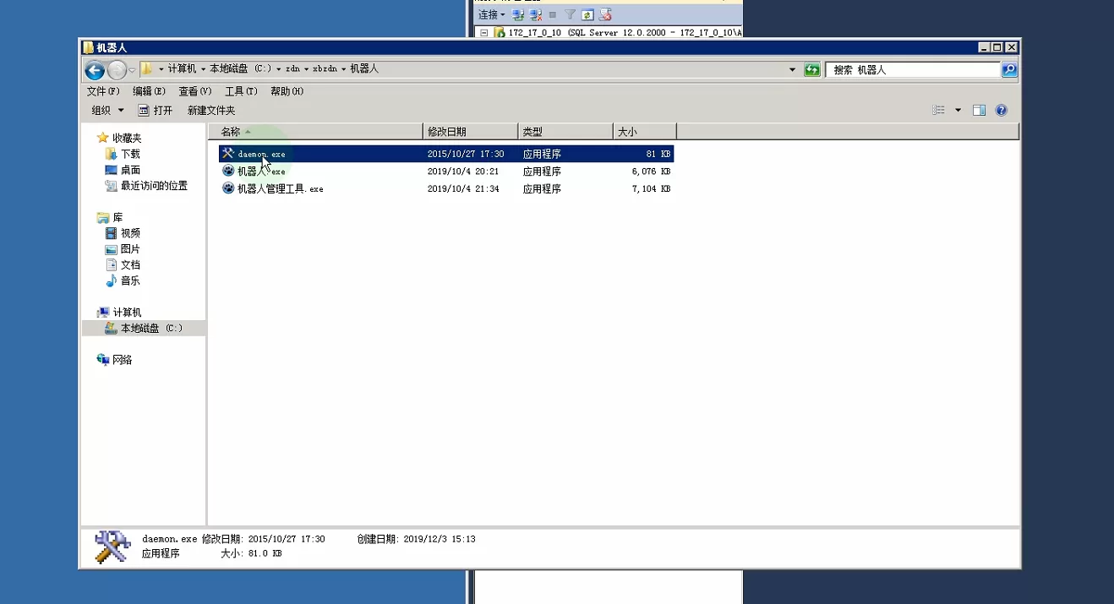
Task: Expand the 组织 dropdown menu
Action: tap(107, 111)
